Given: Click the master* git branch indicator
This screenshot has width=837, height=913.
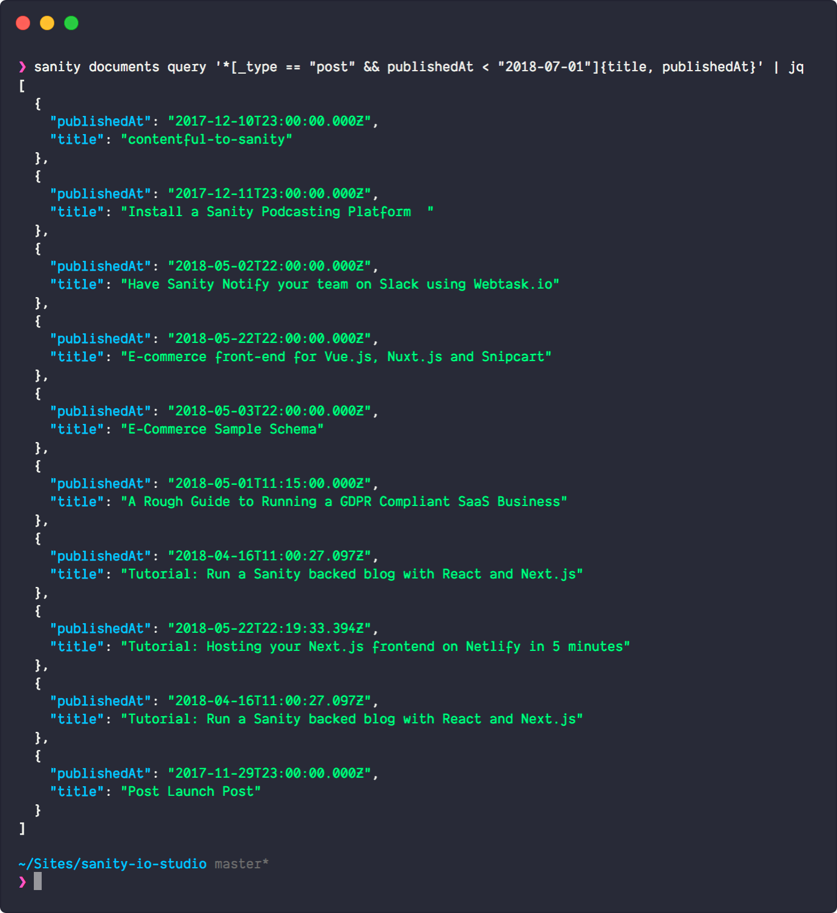Looking at the screenshot, I should [242, 863].
